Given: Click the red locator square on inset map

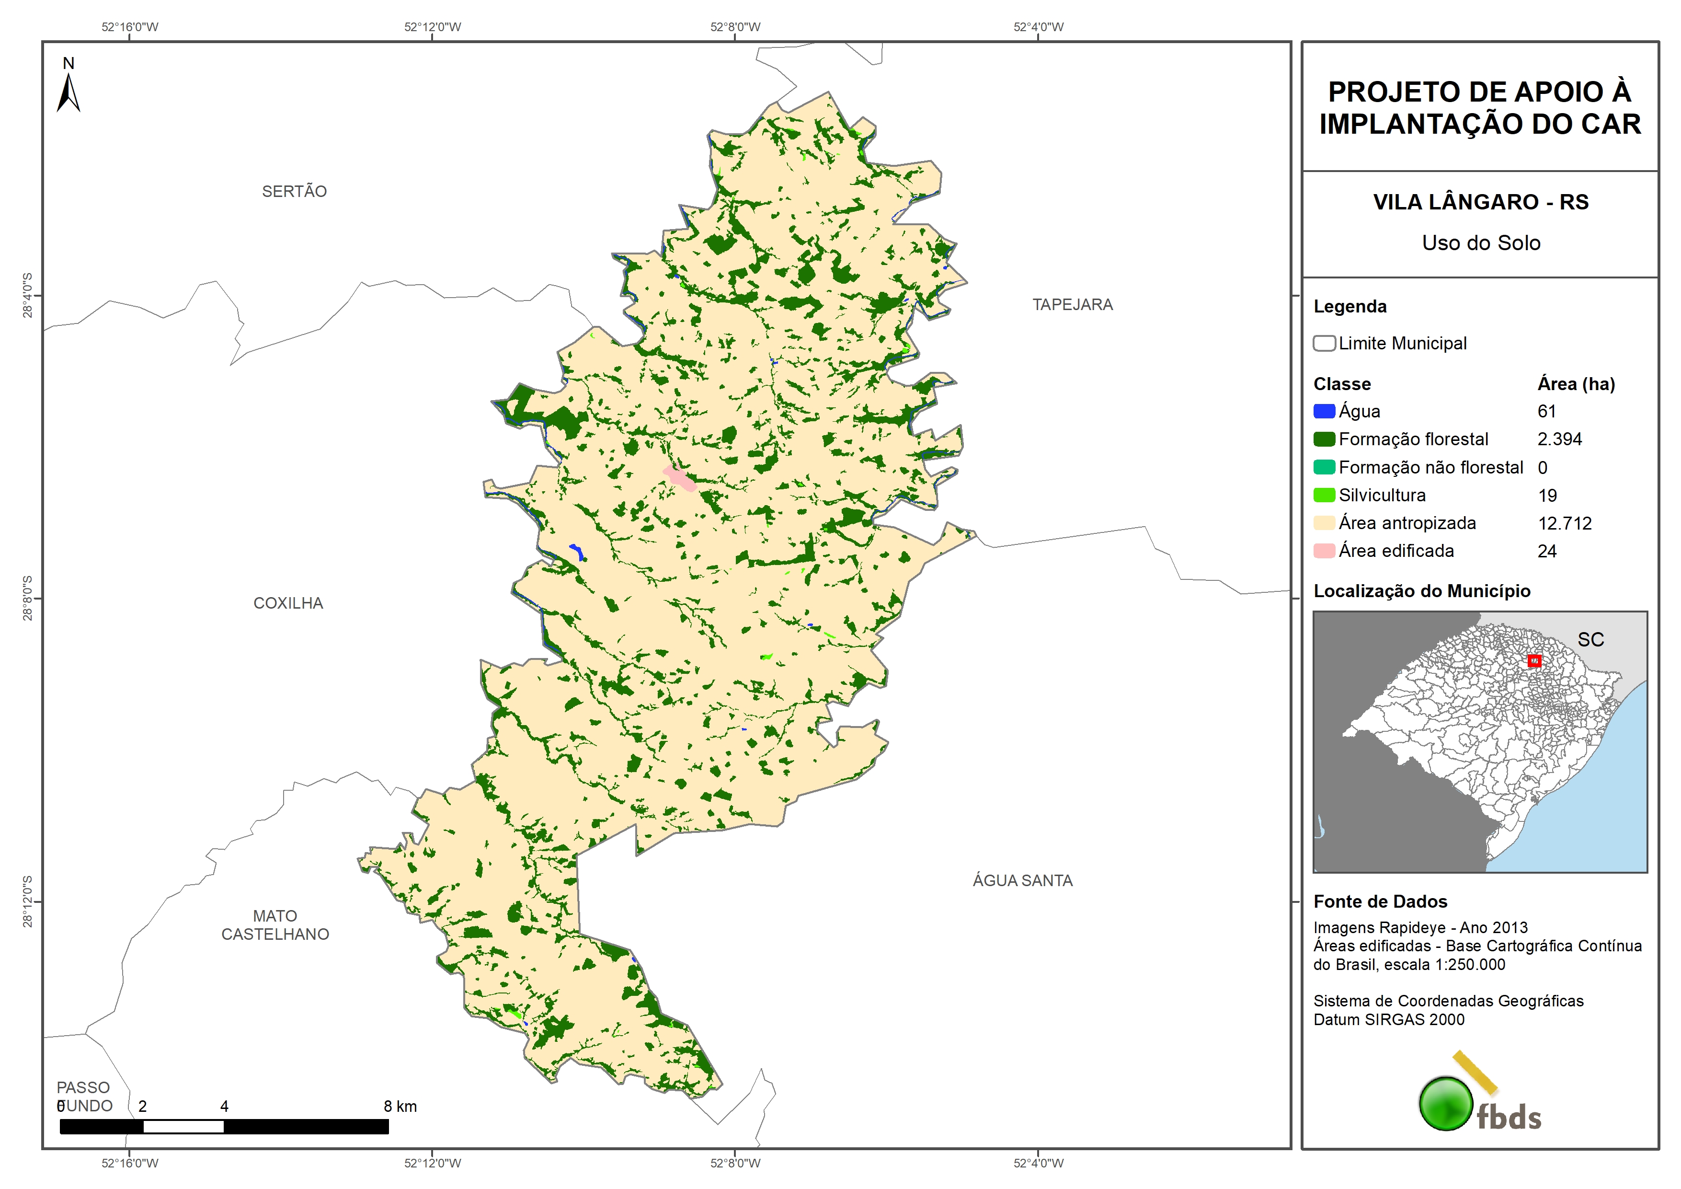Looking at the screenshot, I should point(1534,661).
